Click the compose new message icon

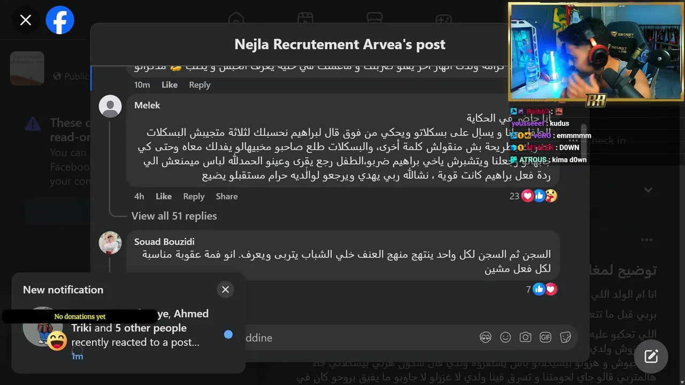pyautogui.click(x=651, y=356)
